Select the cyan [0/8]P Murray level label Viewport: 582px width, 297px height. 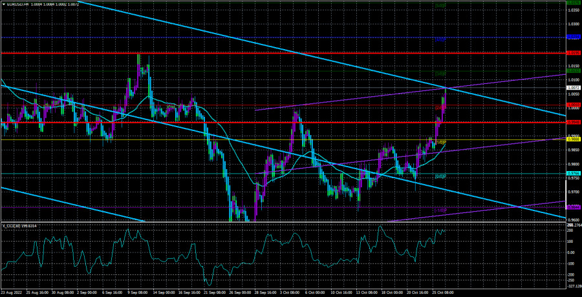440,176
